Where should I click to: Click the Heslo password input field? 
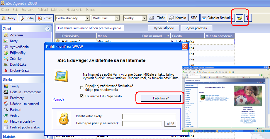[142, 124]
